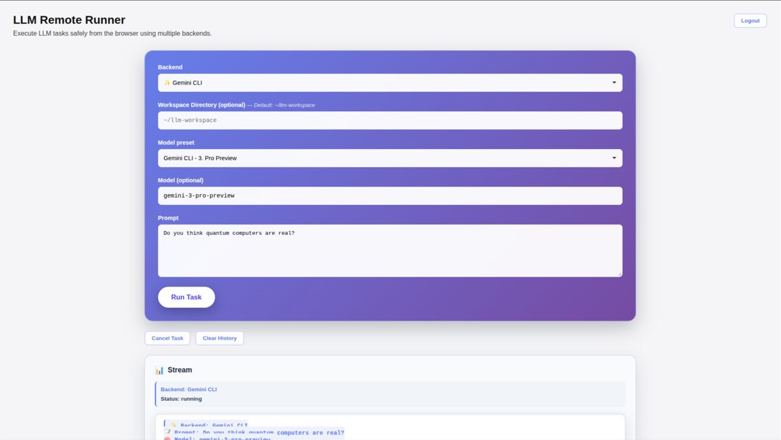Click the Cancel Task button
781x440 pixels.
(167, 338)
